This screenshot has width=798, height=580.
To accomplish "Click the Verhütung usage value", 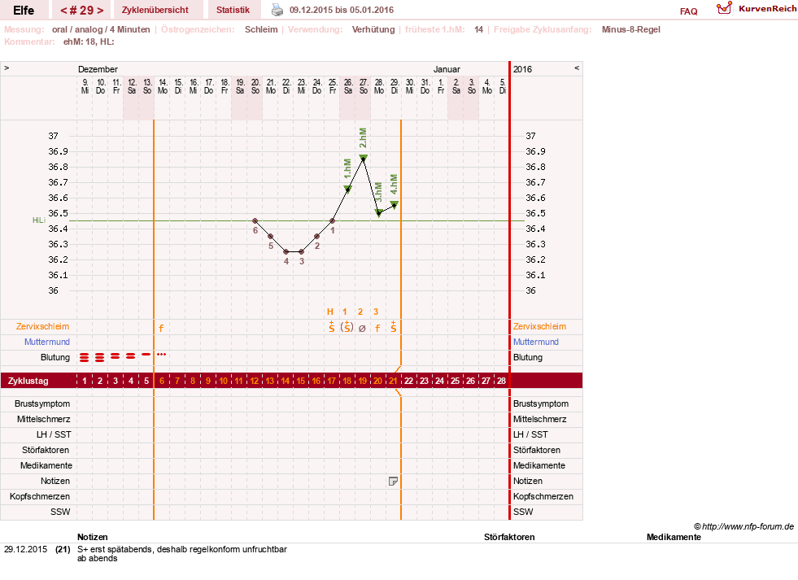I will [373, 29].
